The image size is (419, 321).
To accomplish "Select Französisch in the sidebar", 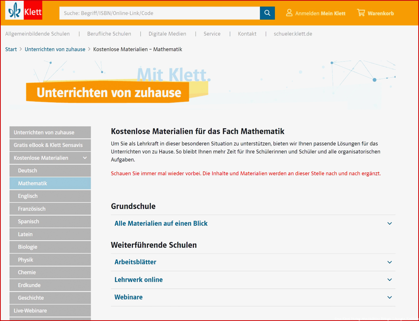I will [50, 209].
